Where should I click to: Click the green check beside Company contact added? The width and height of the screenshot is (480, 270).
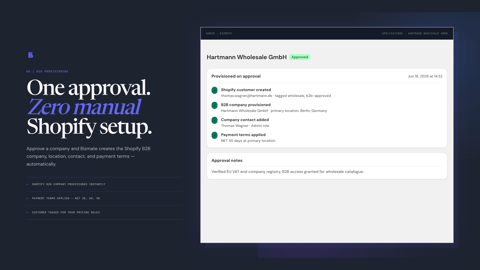tap(214, 120)
